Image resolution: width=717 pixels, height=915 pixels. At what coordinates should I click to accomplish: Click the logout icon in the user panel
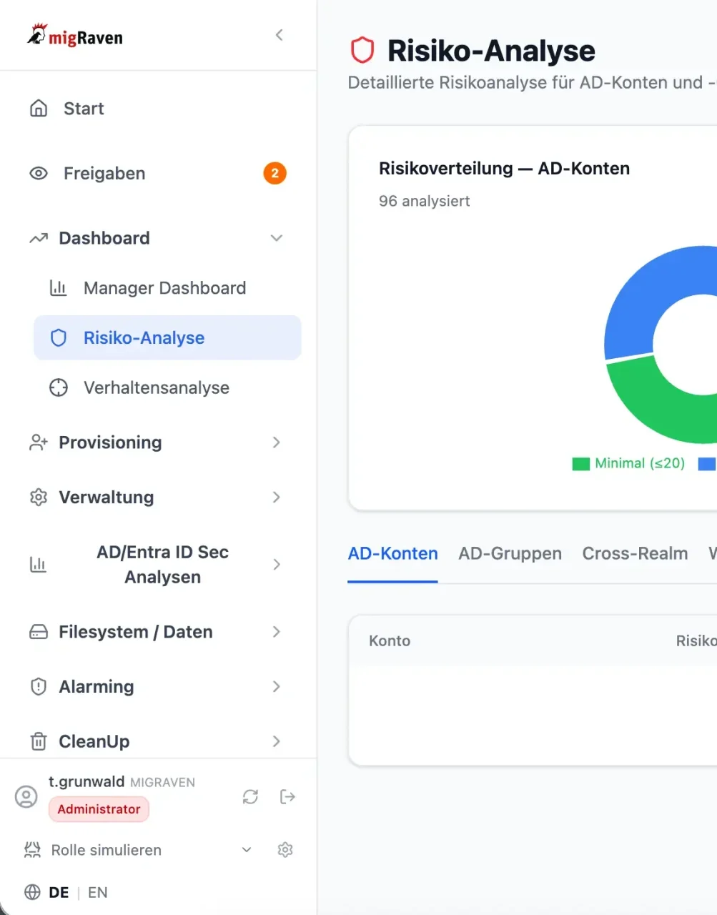(x=287, y=796)
